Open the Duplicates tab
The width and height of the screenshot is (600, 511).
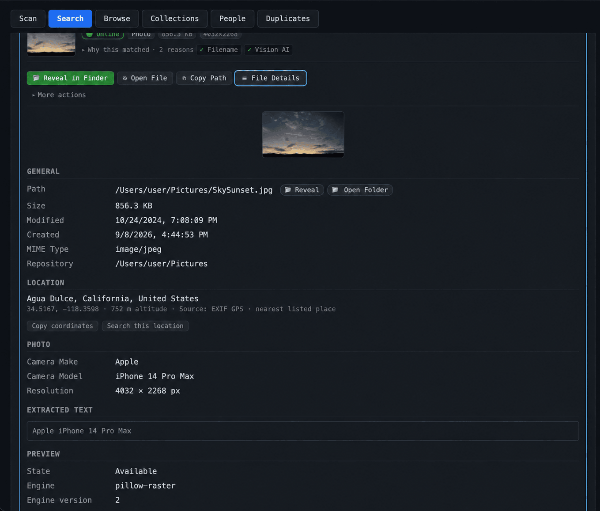288,19
